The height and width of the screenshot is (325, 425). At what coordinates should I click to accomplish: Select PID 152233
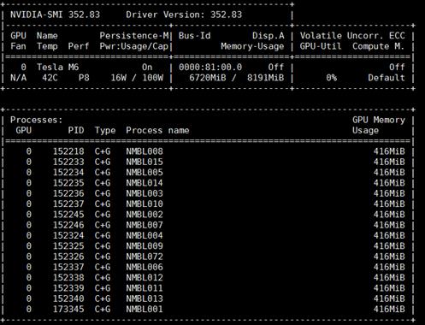pyautogui.click(x=68, y=162)
